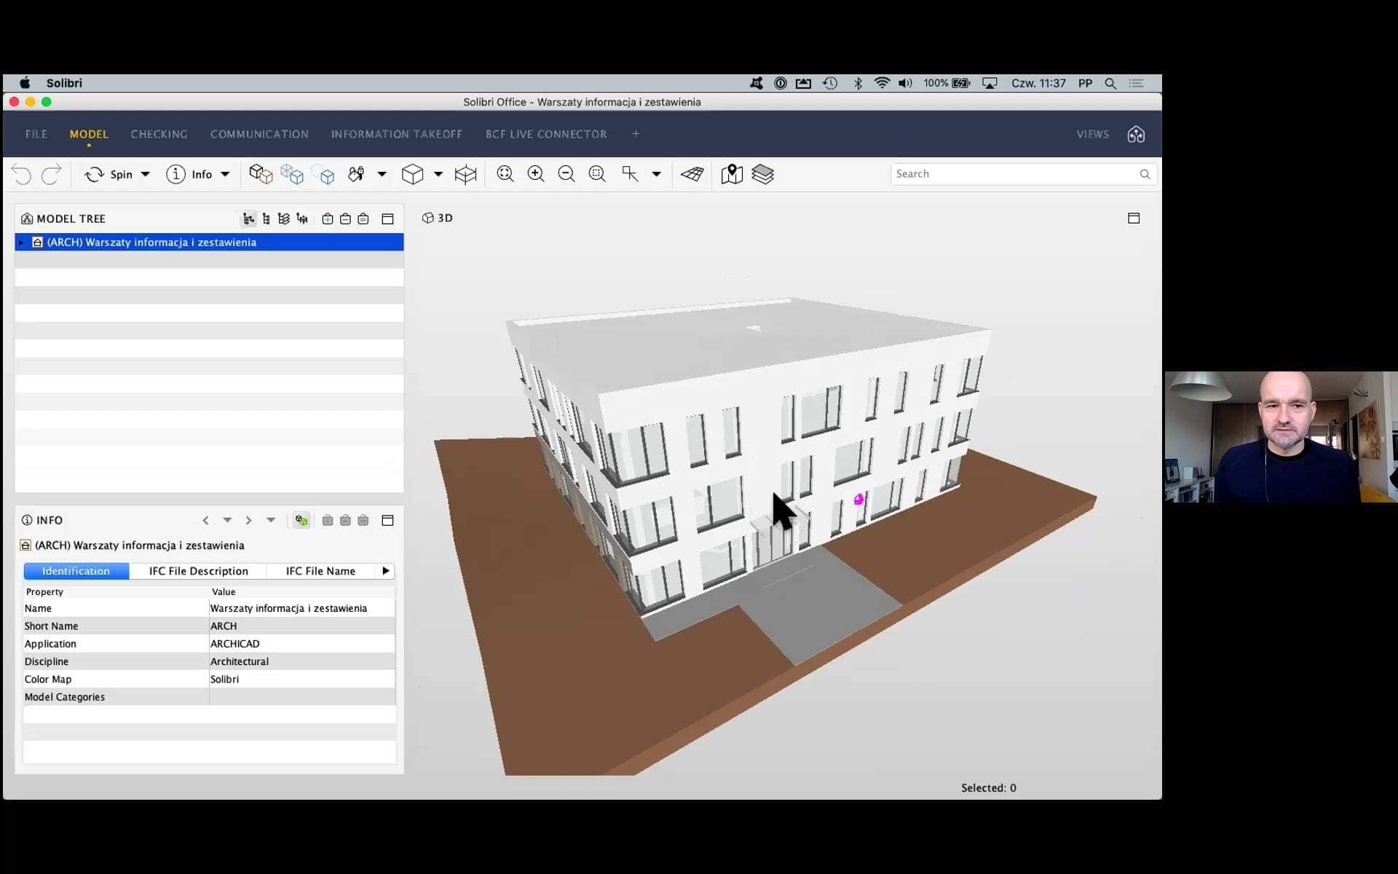
Task: Click the zoom to selection icon
Action: click(597, 174)
